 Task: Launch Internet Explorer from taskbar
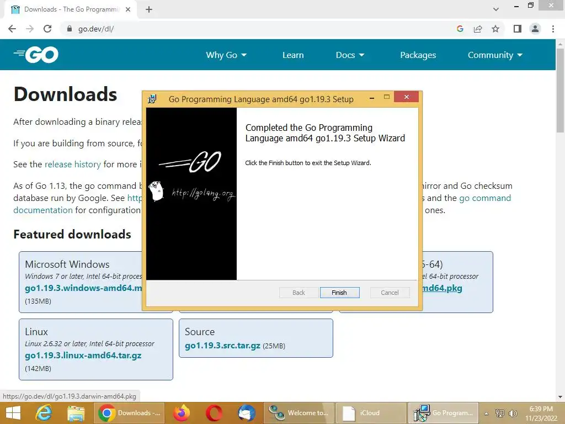pos(44,413)
